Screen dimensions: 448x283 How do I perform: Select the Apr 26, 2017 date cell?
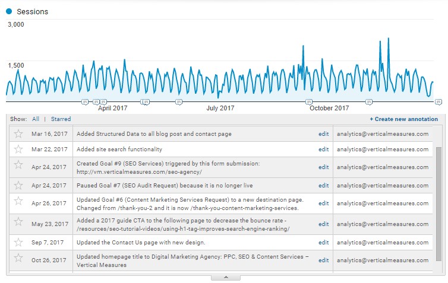[49, 203]
